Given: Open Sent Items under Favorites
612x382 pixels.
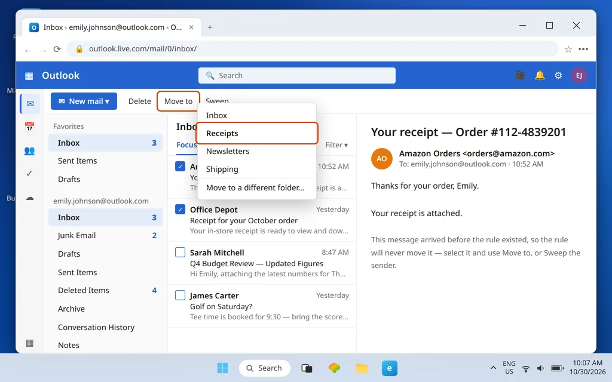Looking at the screenshot, I should tap(105, 161).
